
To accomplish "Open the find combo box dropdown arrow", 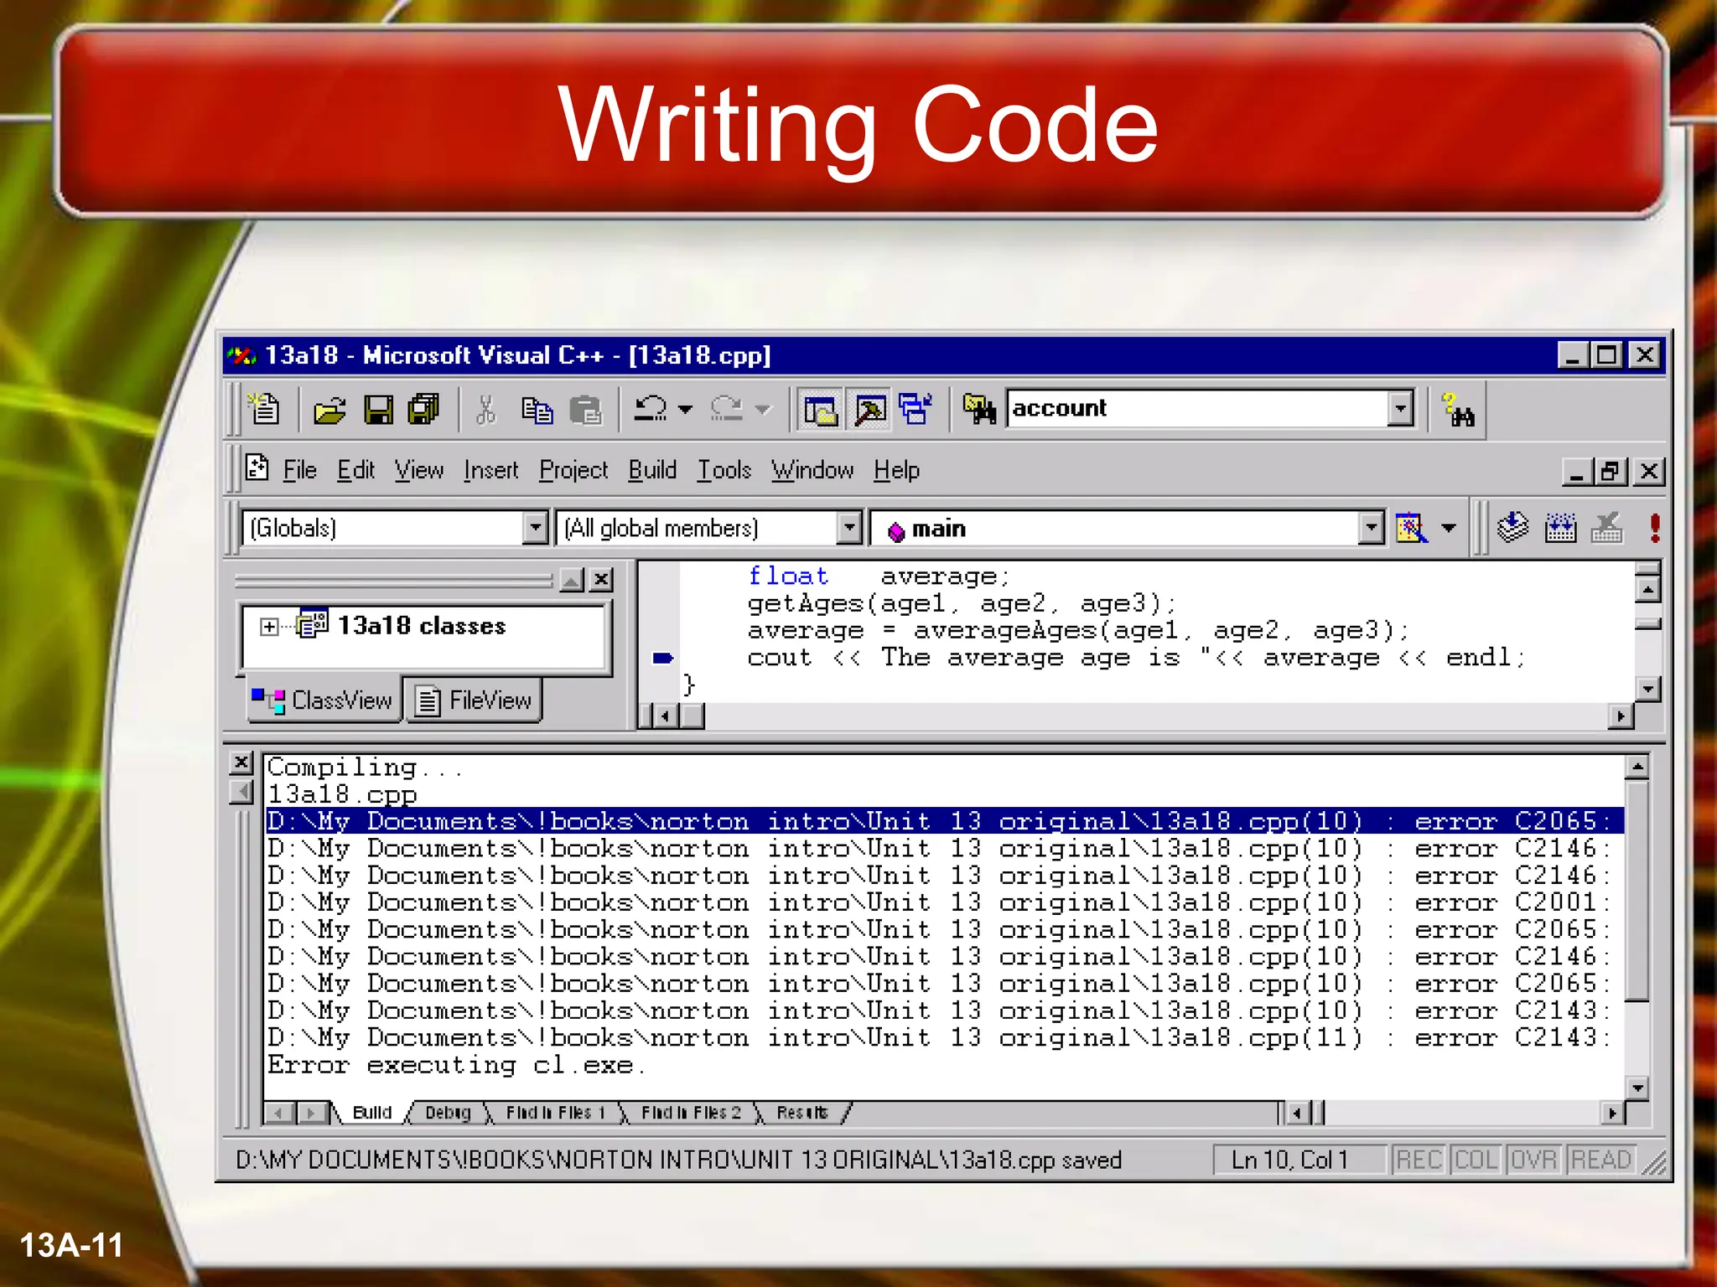I will click(x=1400, y=409).
